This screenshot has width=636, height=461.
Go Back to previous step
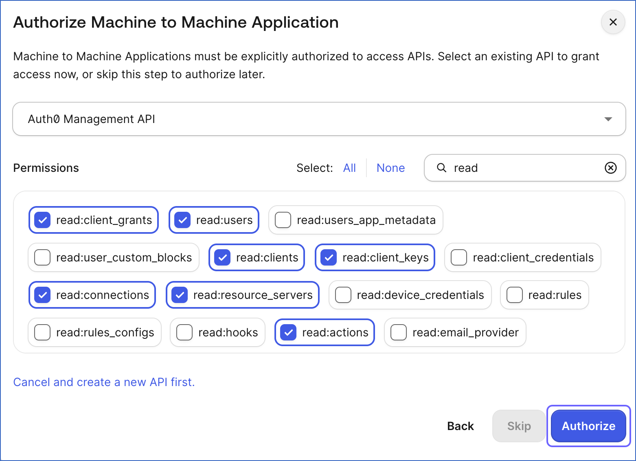[x=461, y=426]
